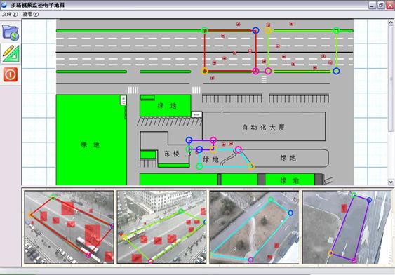Select third camera thumbnail with cyan polygon
Image resolution: width=395 pixels, height=275 pixels.
pyautogui.click(x=254, y=227)
